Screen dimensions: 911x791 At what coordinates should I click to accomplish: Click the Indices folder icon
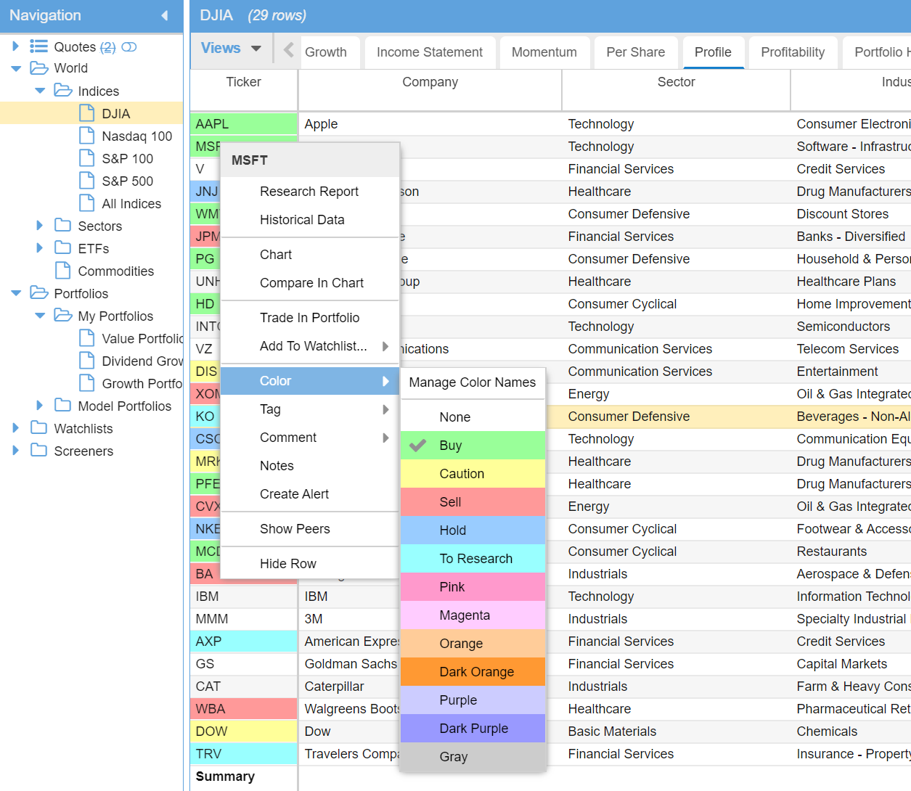pyautogui.click(x=63, y=91)
